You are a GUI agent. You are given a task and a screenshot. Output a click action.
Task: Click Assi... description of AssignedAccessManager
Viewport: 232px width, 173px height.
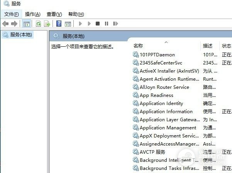(209, 144)
